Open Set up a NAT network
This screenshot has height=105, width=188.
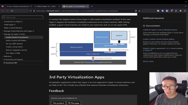coord(14,44)
